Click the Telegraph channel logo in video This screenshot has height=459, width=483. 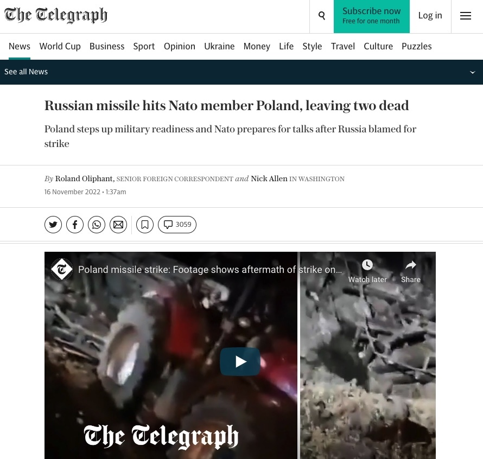[62, 269]
